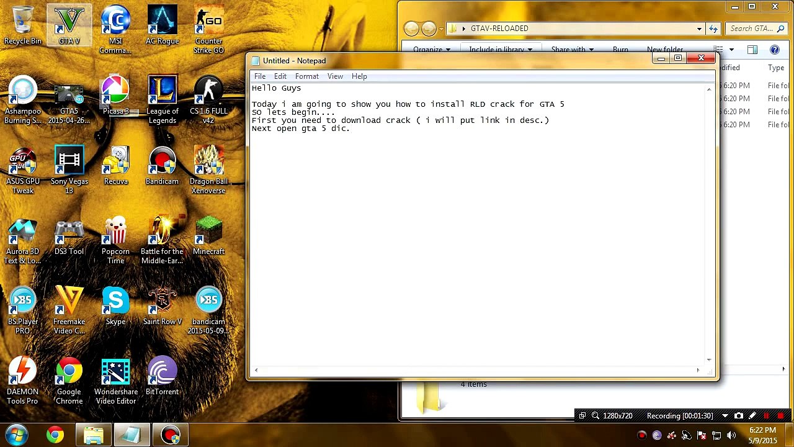The image size is (794, 447).
Task: Select the DAEMON Tools Pro shortcut
Action: [23, 381]
